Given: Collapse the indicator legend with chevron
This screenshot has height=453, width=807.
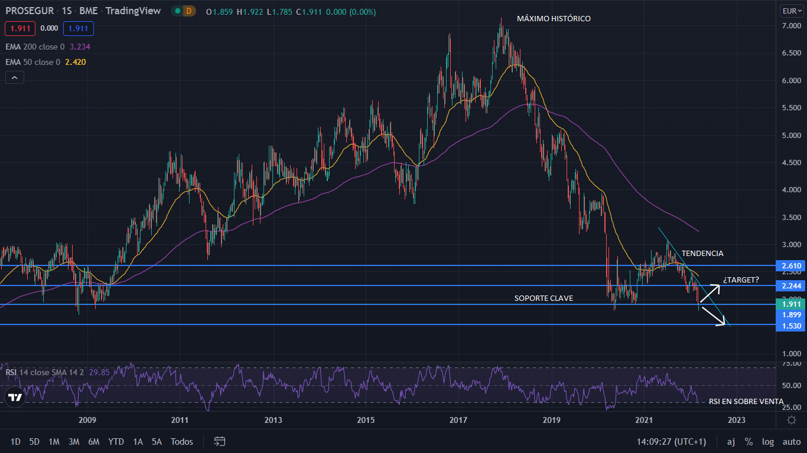Looking at the screenshot, I should click(x=15, y=77).
